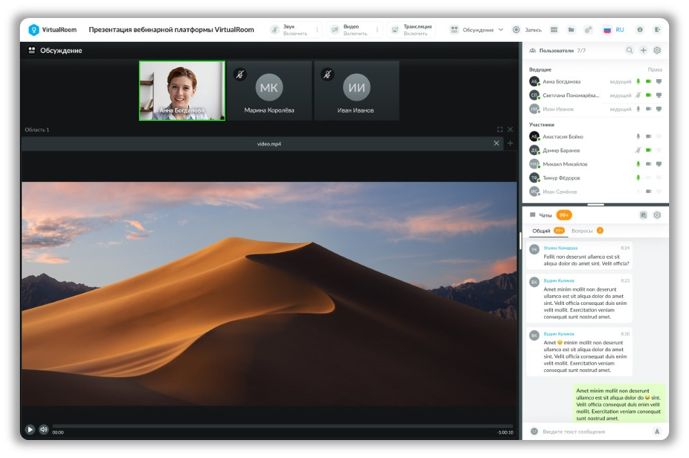This screenshot has height=458, width=689.
Task: Click the Трансляция Включить button
Action: 411,30
